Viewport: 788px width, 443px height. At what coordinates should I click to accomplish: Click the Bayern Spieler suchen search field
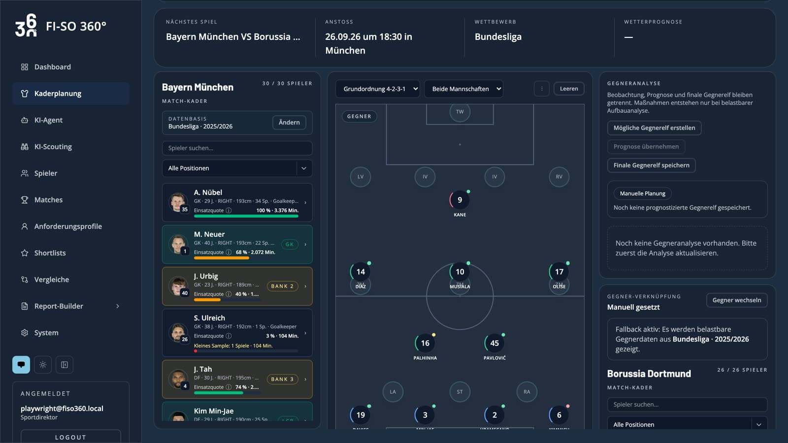[x=237, y=148]
